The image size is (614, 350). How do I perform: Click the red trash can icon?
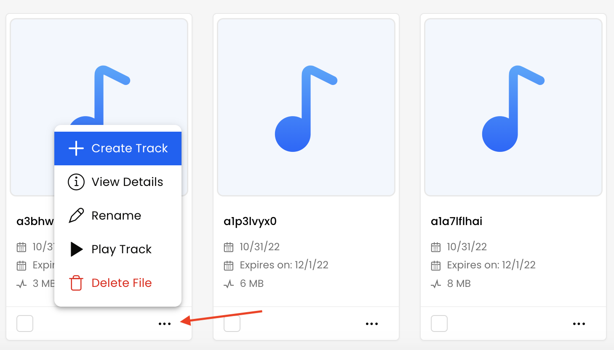coord(76,283)
